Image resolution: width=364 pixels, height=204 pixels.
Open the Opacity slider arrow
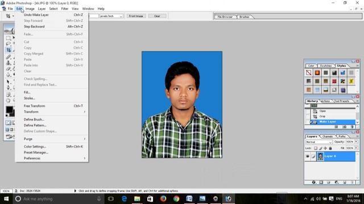click(357, 142)
